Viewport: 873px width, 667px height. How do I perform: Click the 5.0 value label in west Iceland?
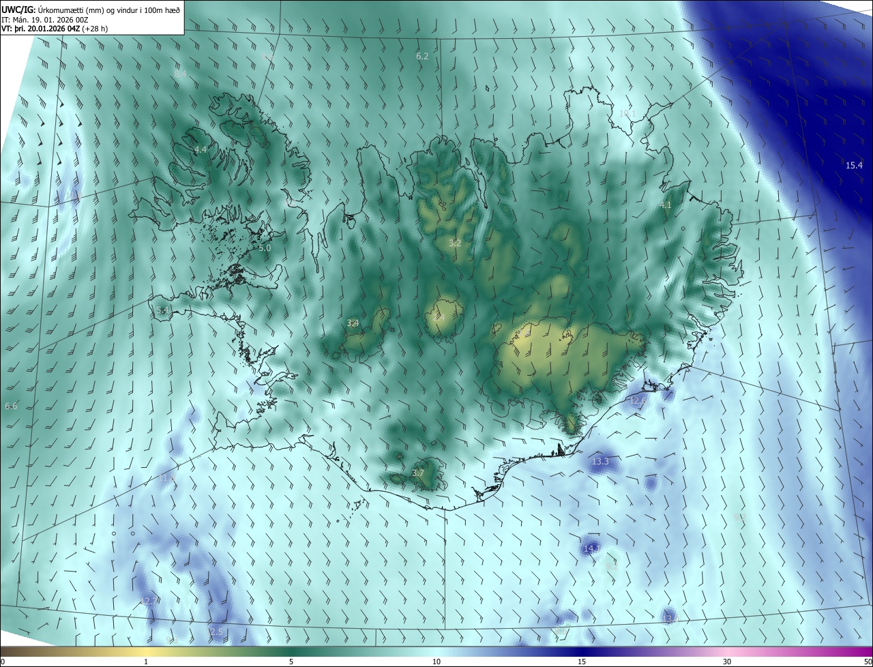coord(265,248)
